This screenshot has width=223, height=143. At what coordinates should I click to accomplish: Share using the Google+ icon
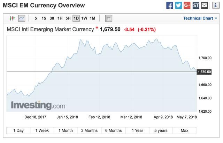click(x=187, y=5)
